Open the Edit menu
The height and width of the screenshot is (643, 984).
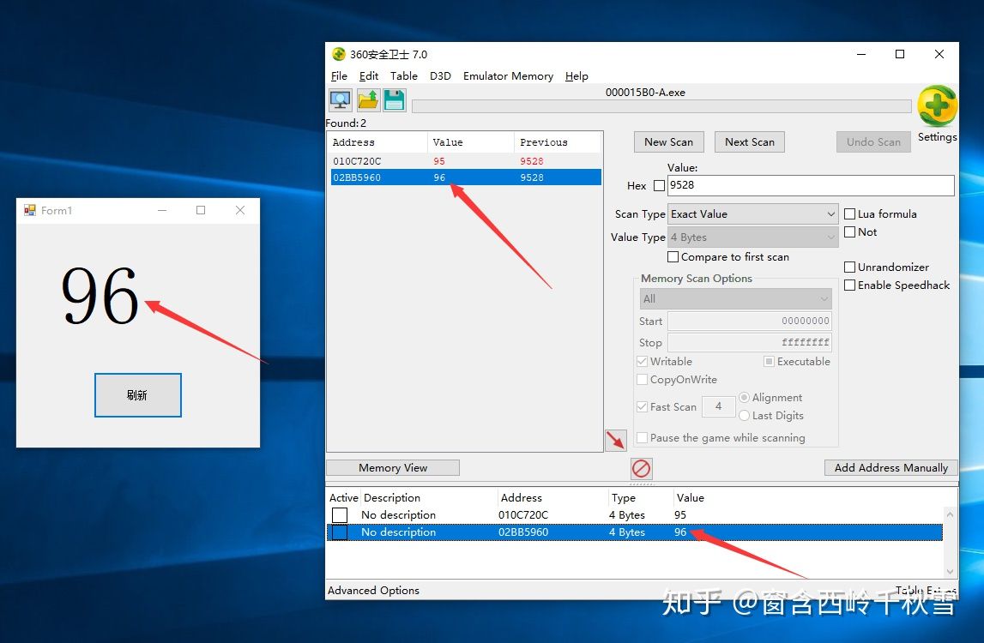(x=368, y=76)
